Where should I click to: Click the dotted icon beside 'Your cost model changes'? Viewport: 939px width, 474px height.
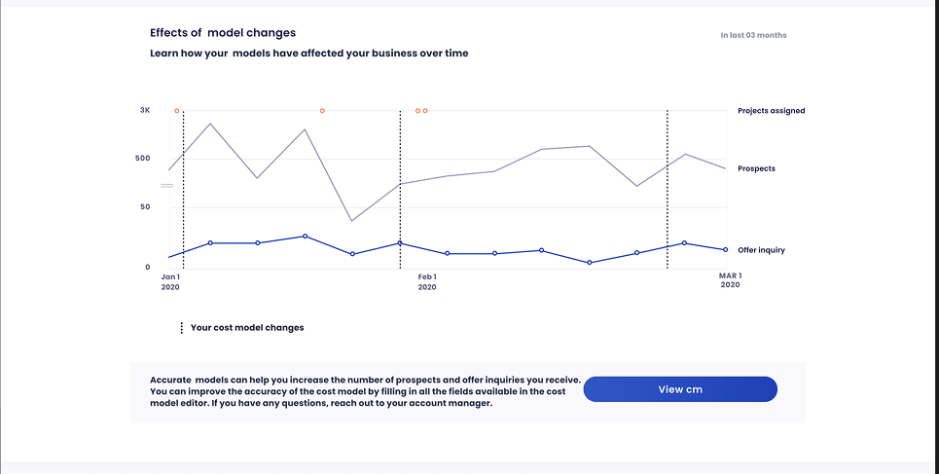click(181, 328)
